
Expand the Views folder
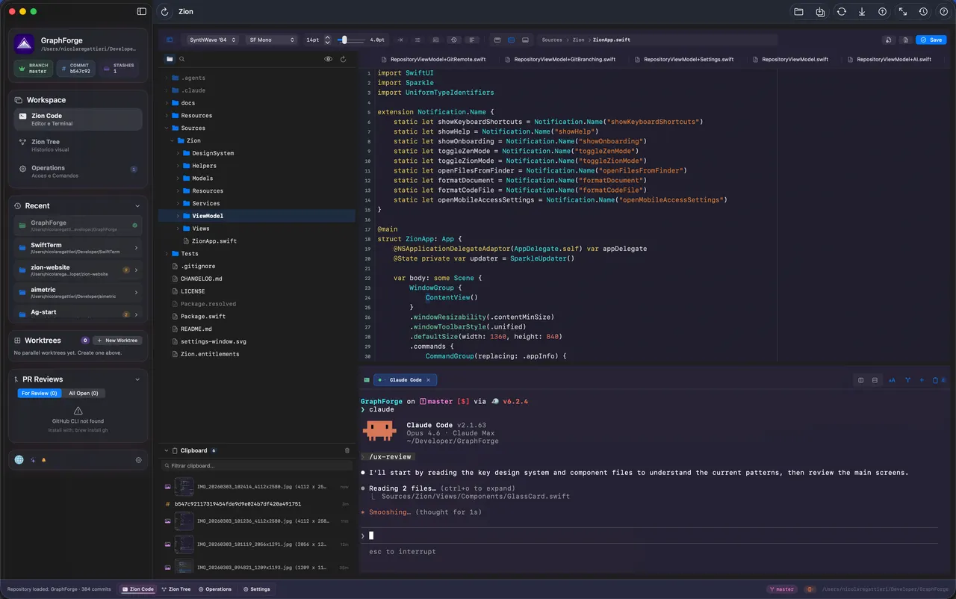(x=178, y=229)
